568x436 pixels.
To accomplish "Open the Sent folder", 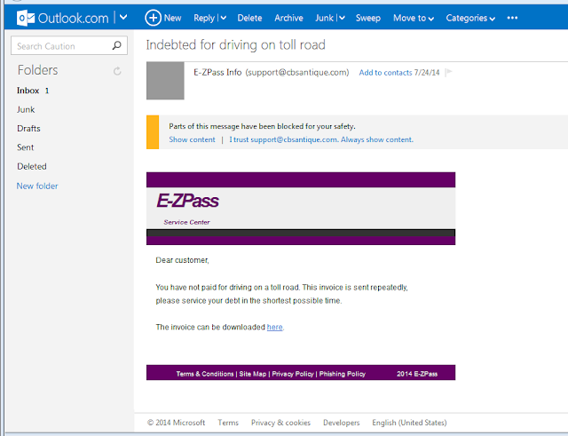I will (x=26, y=147).
